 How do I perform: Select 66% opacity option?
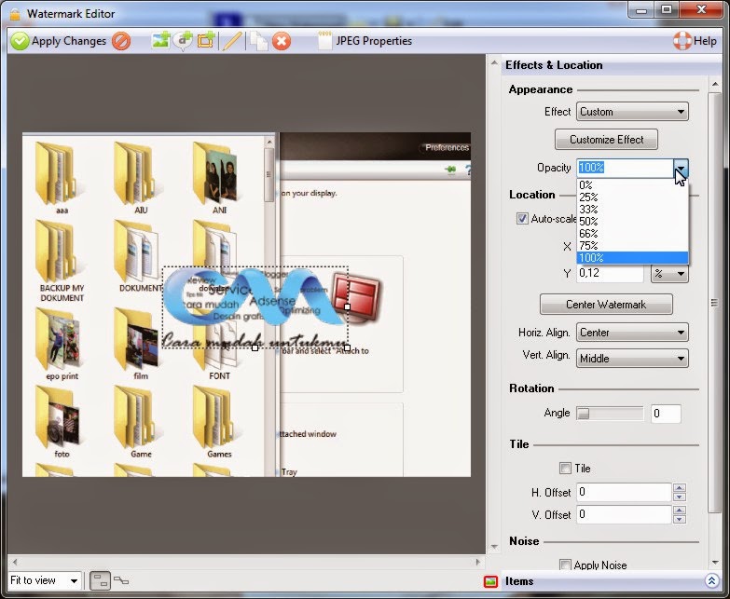coord(632,234)
